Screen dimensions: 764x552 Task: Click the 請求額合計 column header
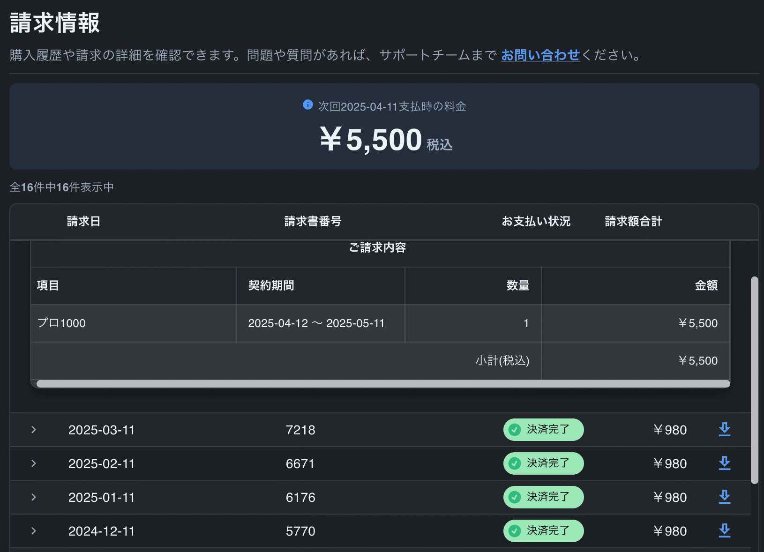click(633, 221)
